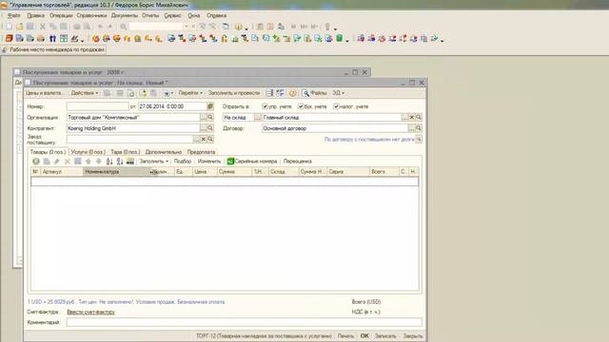Open the Сервис menu

(x=173, y=15)
